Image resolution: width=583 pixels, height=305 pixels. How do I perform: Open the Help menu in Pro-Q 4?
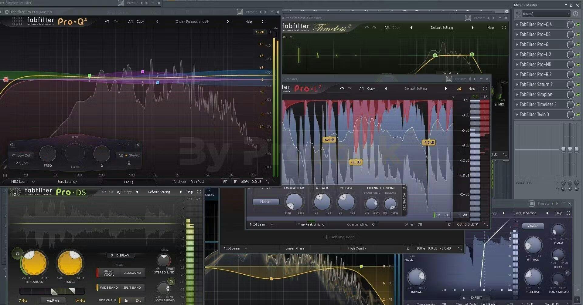(248, 22)
